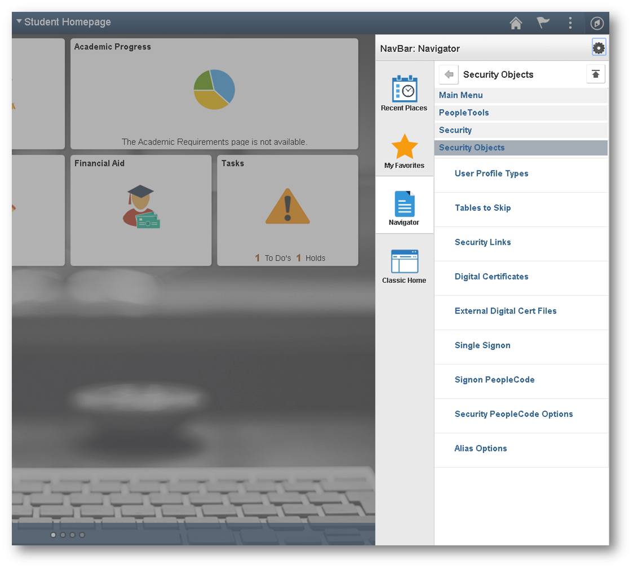The height and width of the screenshot is (569, 633).
Task: Select Security in the breadcrumb trail
Action: (455, 130)
